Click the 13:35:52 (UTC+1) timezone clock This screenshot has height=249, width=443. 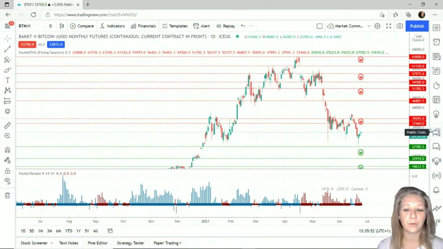pyautogui.click(x=375, y=231)
